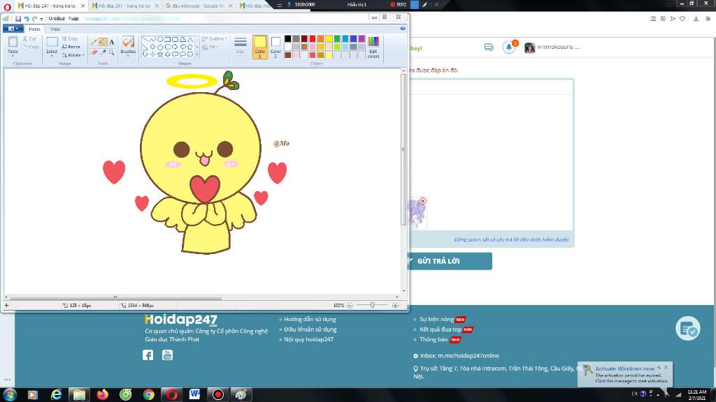The image size is (716, 402).
Task: Open the chat messages icon on Hoidap247
Action: [489, 47]
